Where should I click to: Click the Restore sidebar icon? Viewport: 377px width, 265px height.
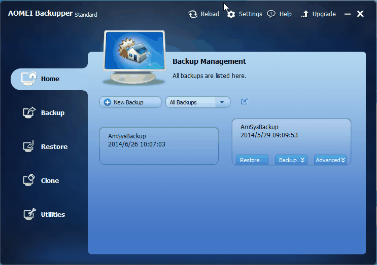coord(28,146)
